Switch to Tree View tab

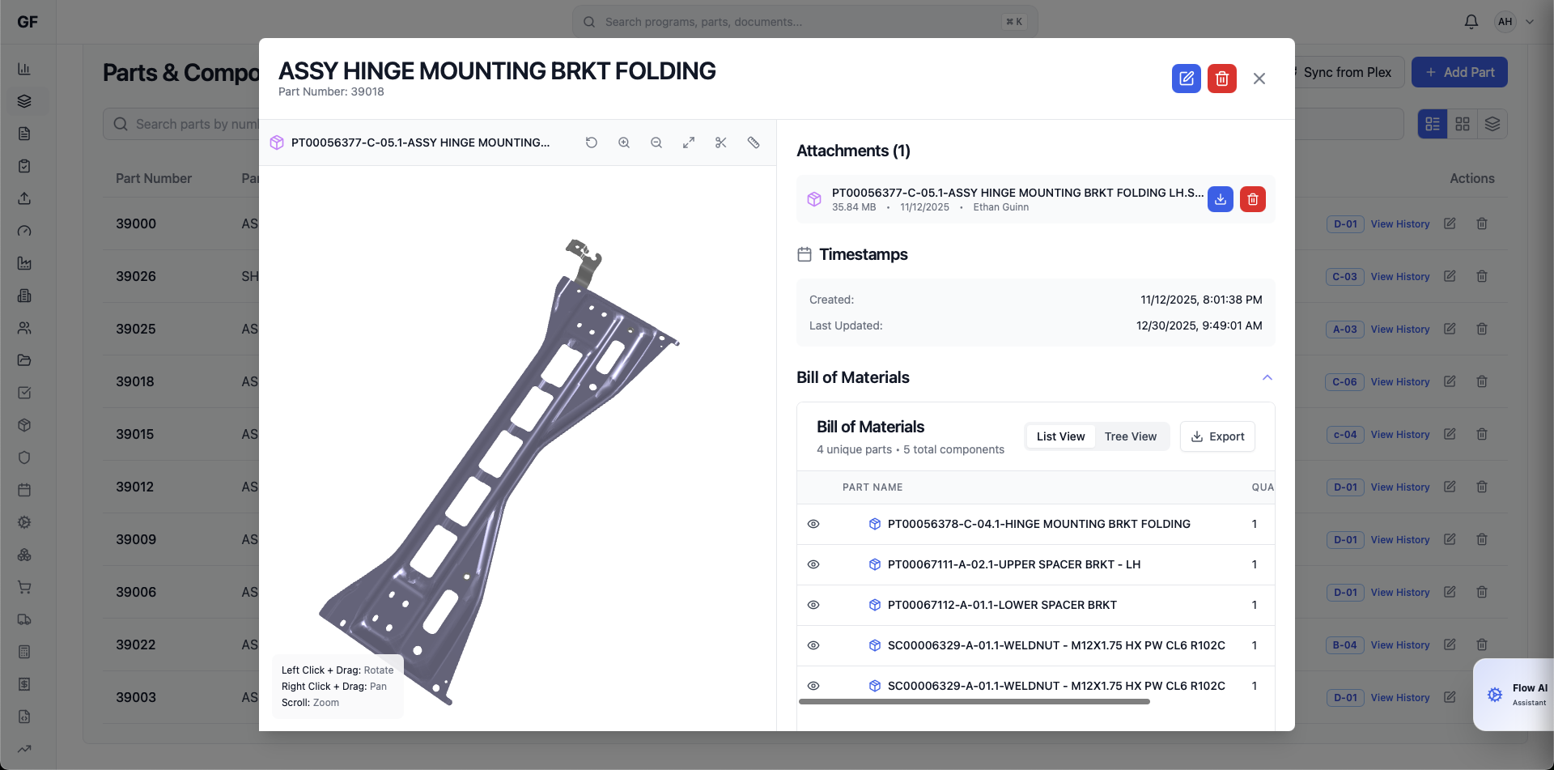point(1130,436)
